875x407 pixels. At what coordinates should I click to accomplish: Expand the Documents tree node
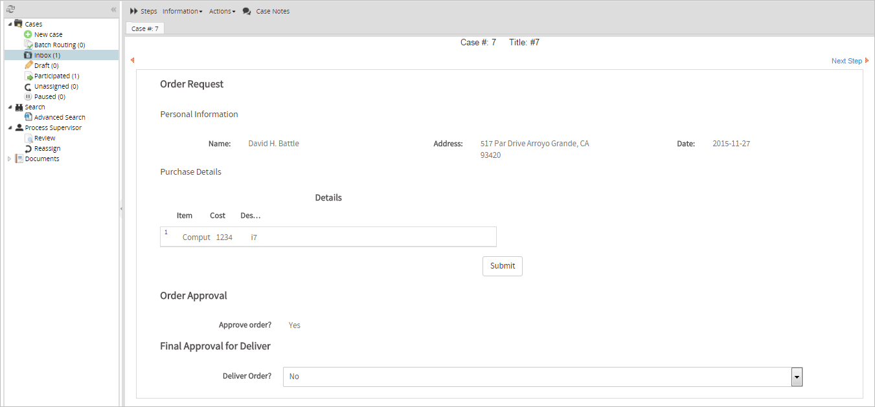[9, 159]
